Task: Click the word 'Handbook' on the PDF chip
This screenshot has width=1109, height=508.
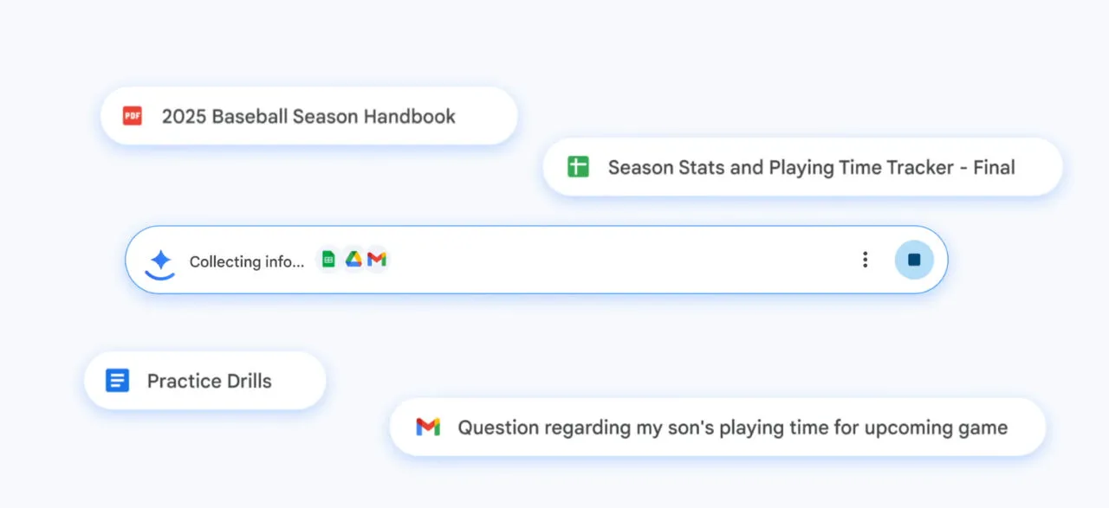Action: point(409,116)
